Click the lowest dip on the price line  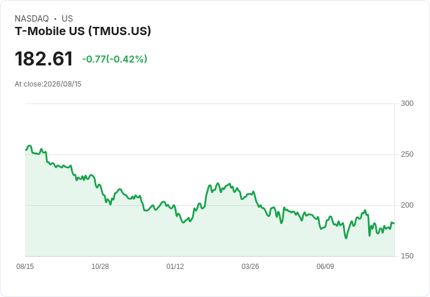346,238
